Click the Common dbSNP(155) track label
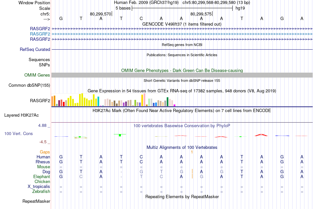 click(29, 85)
